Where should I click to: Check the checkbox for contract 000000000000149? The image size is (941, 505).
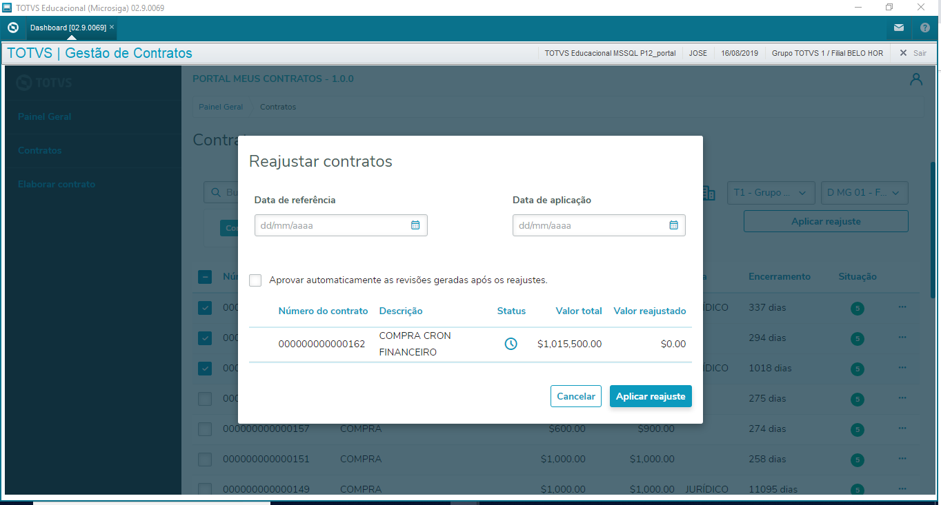(205, 490)
